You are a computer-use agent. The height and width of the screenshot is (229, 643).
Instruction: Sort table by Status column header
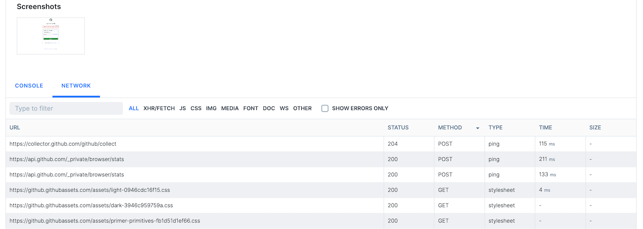tap(398, 128)
